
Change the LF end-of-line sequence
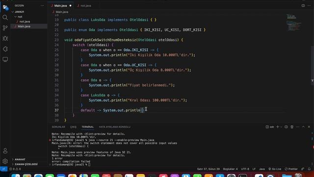click(254, 169)
